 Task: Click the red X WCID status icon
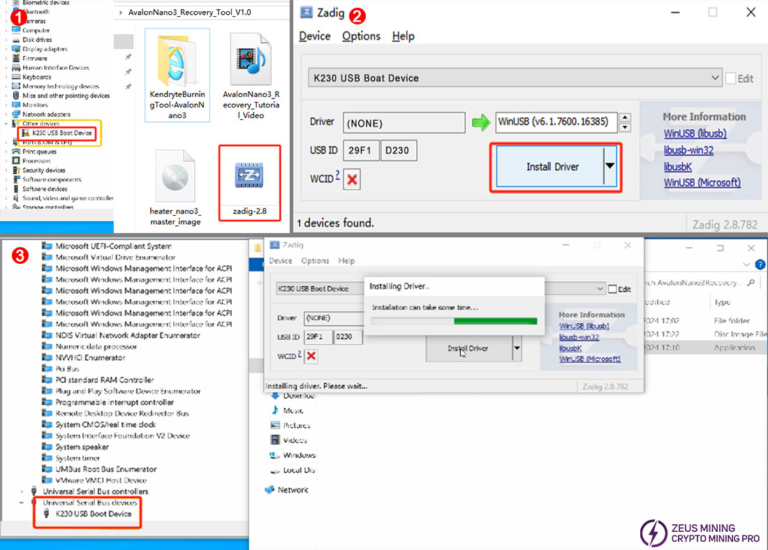tap(353, 180)
